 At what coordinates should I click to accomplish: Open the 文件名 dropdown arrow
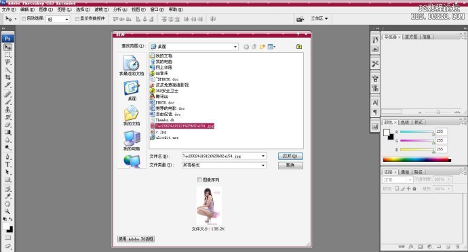(x=263, y=156)
